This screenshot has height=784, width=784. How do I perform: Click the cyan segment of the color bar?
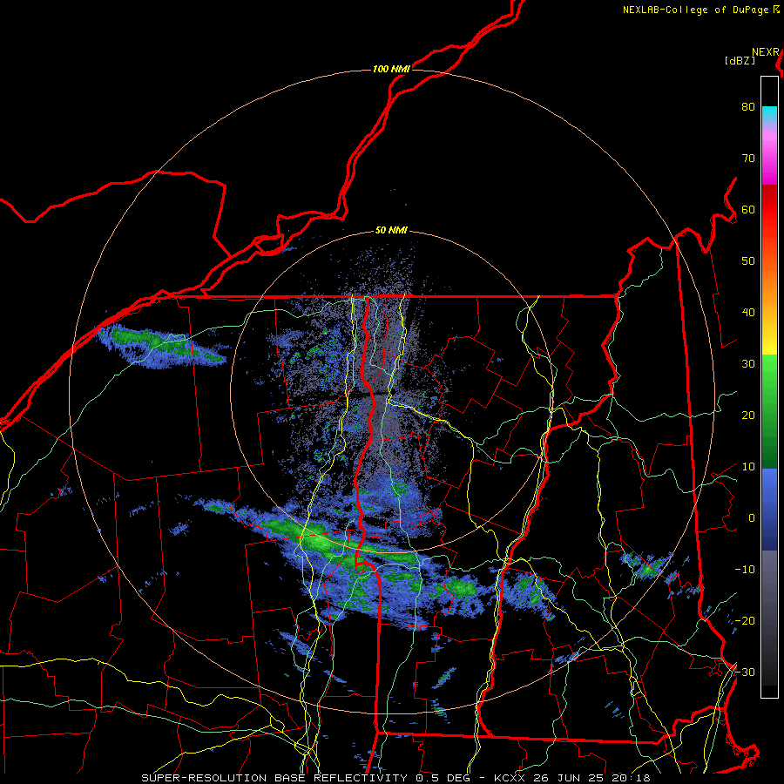(x=769, y=114)
